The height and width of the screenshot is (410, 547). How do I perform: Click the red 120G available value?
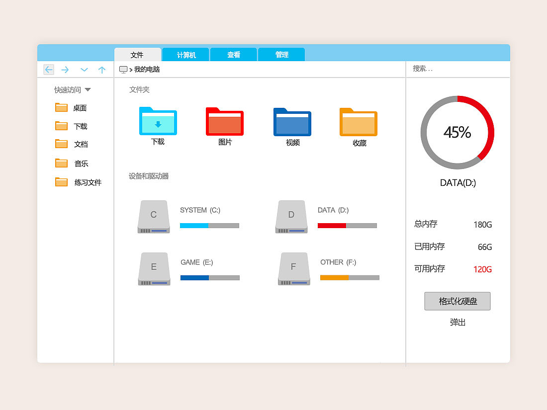[482, 269]
